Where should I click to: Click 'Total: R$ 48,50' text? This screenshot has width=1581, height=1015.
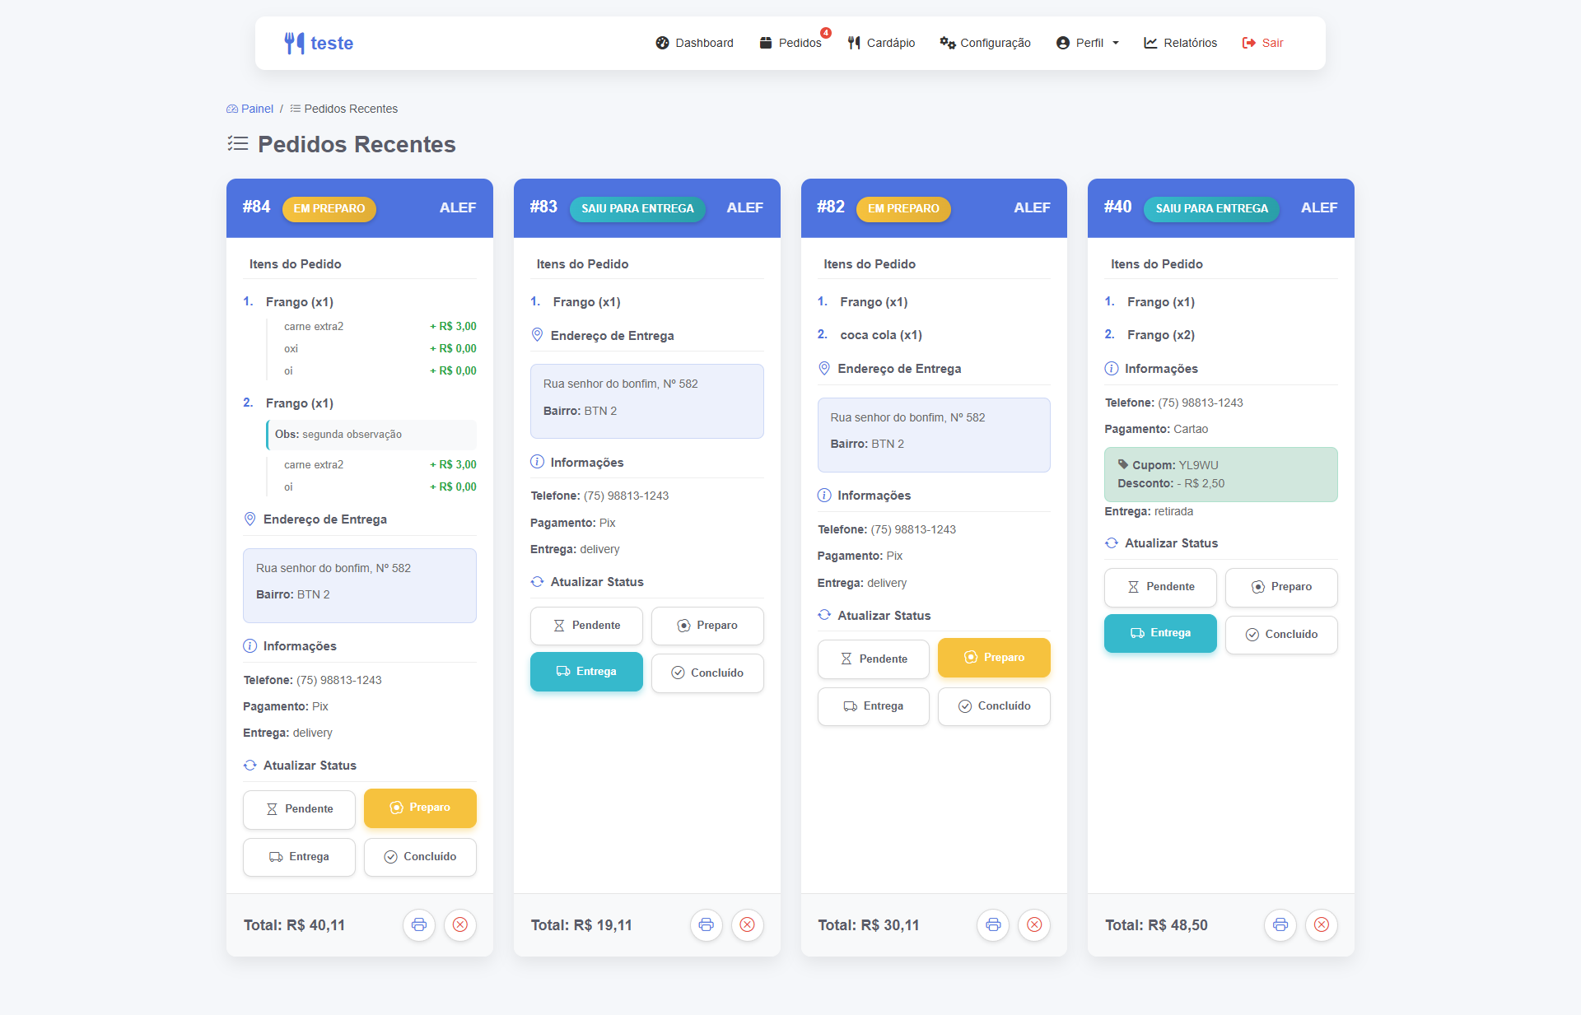pos(1156,925)
